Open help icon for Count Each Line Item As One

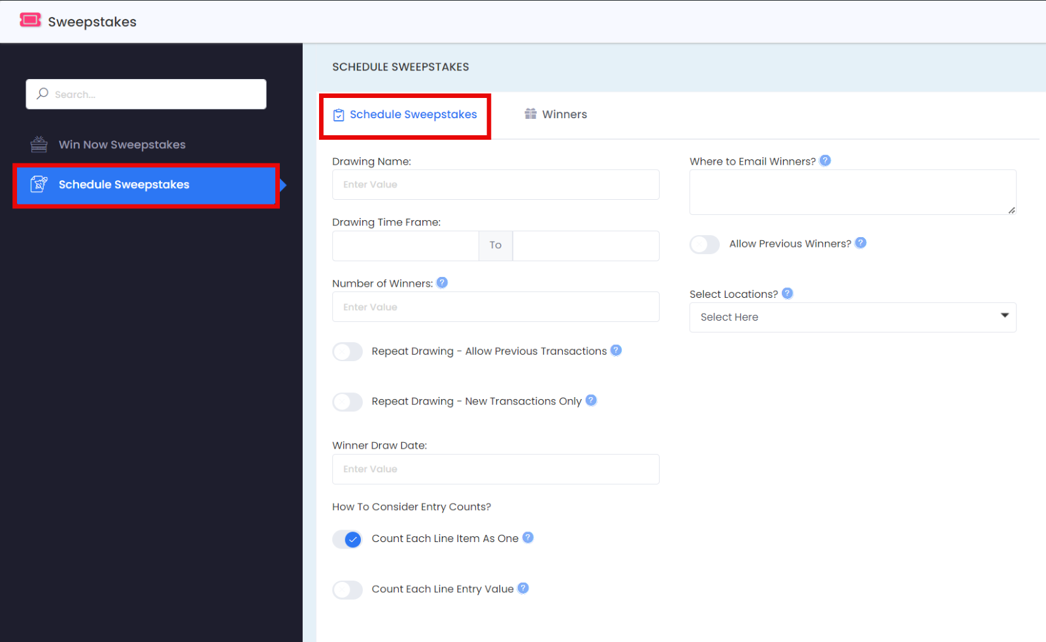coord(528,537)
